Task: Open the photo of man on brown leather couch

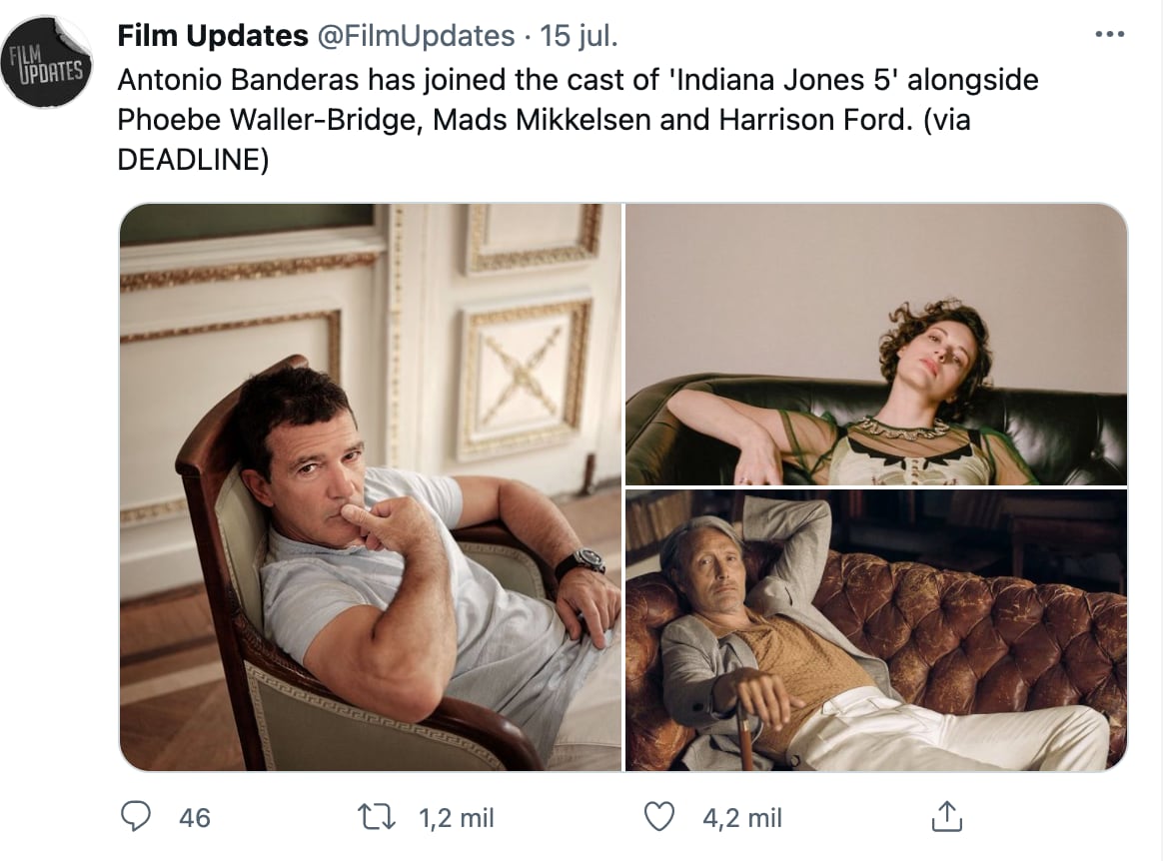Action: pos(876,630)
